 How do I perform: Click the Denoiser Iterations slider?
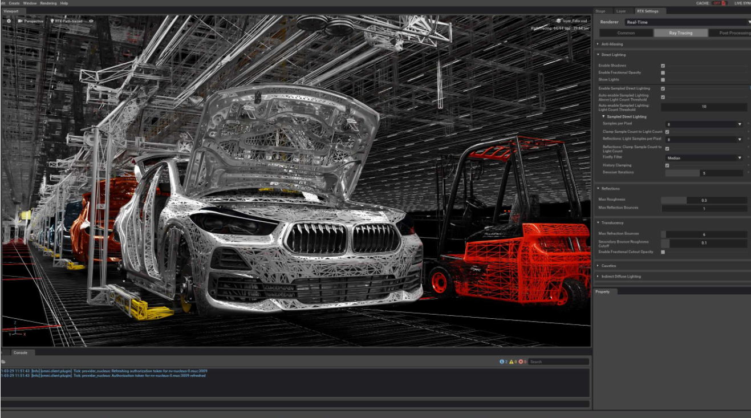[704, 173]
